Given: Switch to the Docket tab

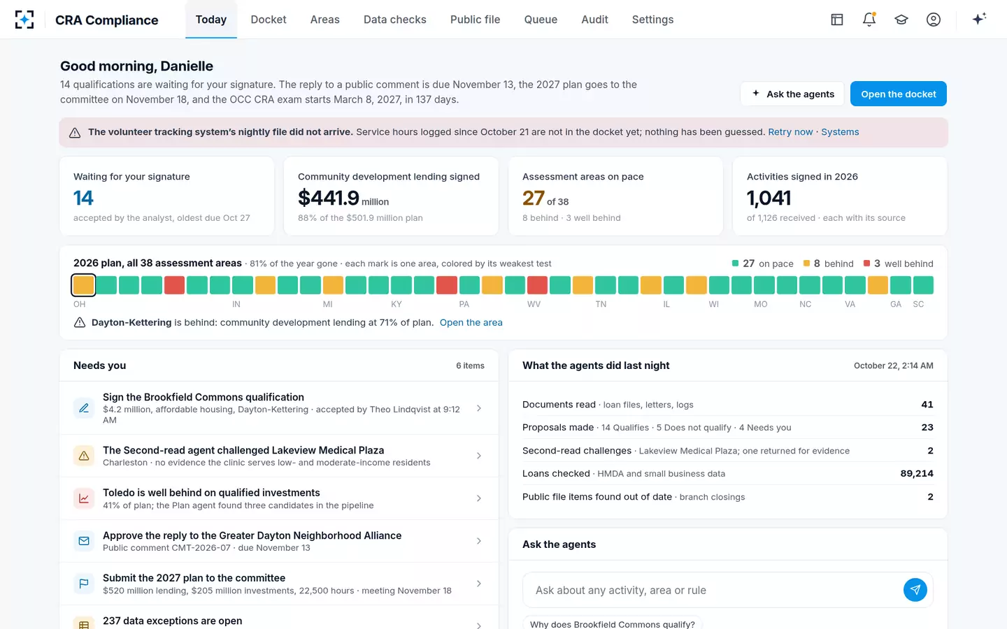Looking at the screenshot, I should click(x=269, y=20).
